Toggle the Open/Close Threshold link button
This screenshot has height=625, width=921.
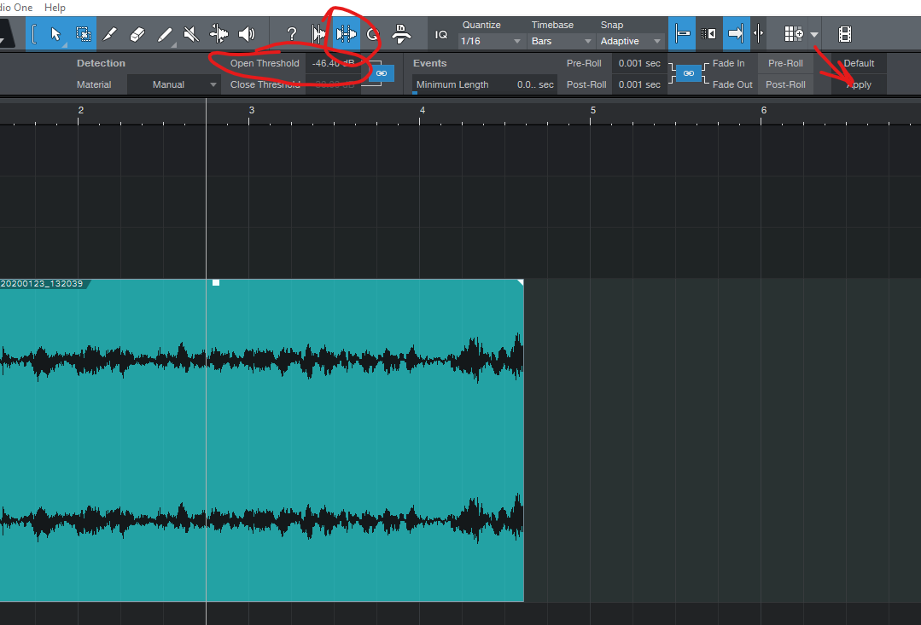pos(382,74)
